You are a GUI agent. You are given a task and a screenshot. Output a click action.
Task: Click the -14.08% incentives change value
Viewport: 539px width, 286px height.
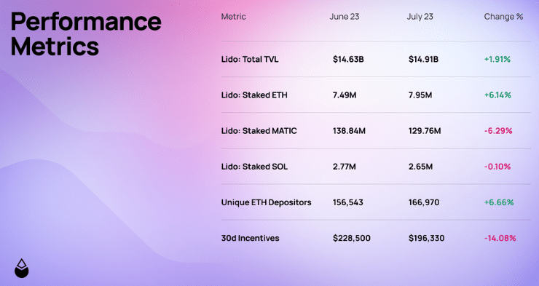500,238
